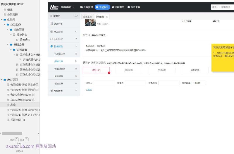Click the left arrow of the horizontal scrollbar
The width and height of the screenshot is (234, 154).
point(1,133)
